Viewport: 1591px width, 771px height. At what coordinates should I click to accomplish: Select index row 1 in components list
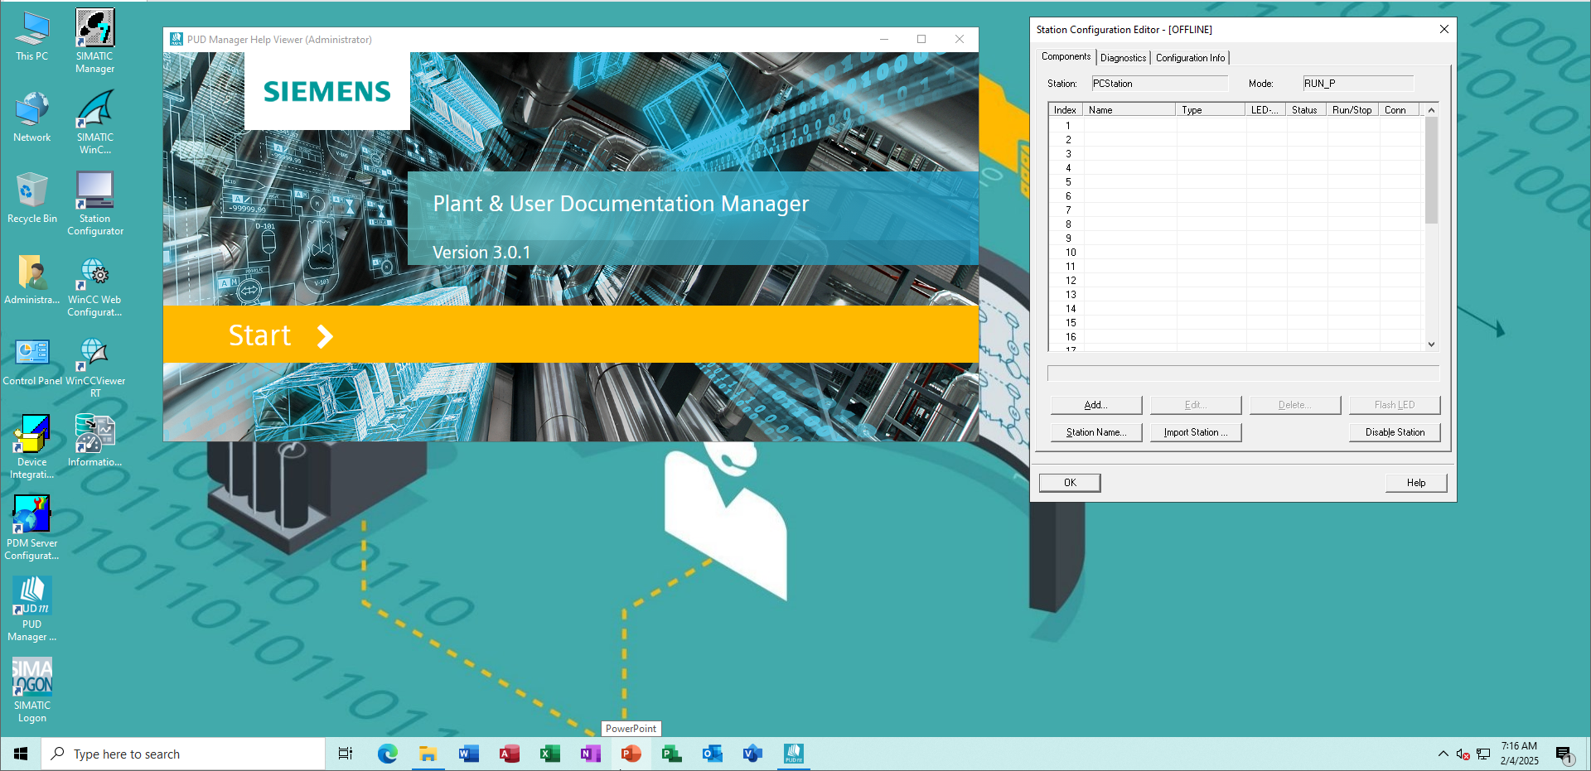(1235, 126)
